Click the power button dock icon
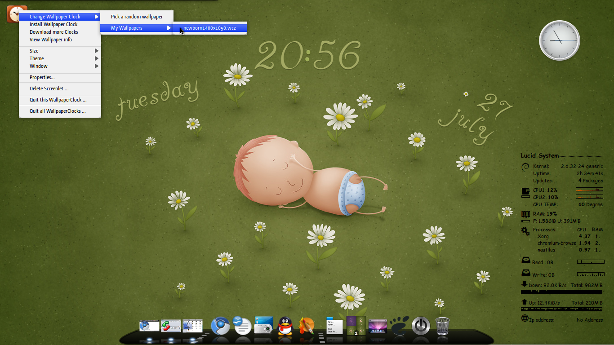Viewport: 614px width, 345px height. pos(421,326)
